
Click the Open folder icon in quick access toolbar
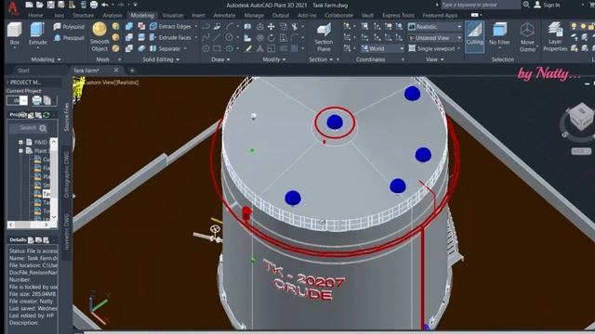click(x=39, y=5)
